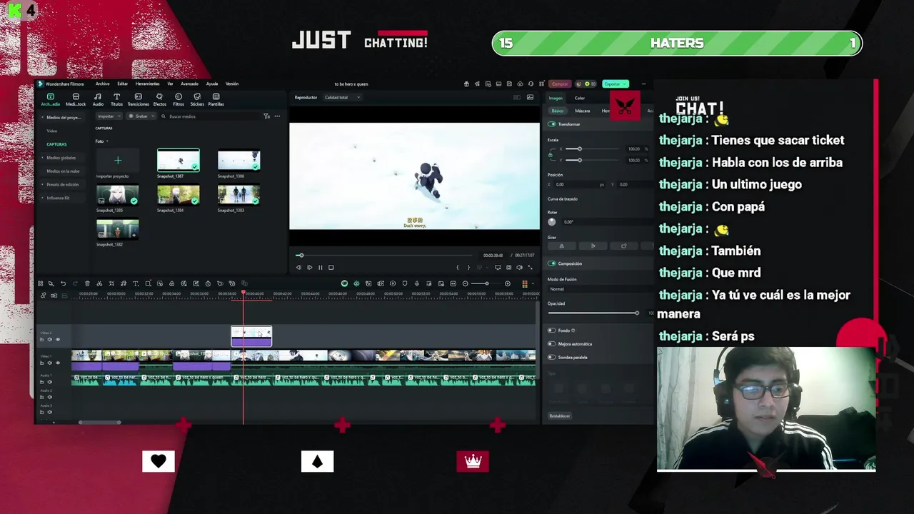Click the mark-in curly brace icon
This screenshot has height=514, width=914.
(x=458, y=267)
